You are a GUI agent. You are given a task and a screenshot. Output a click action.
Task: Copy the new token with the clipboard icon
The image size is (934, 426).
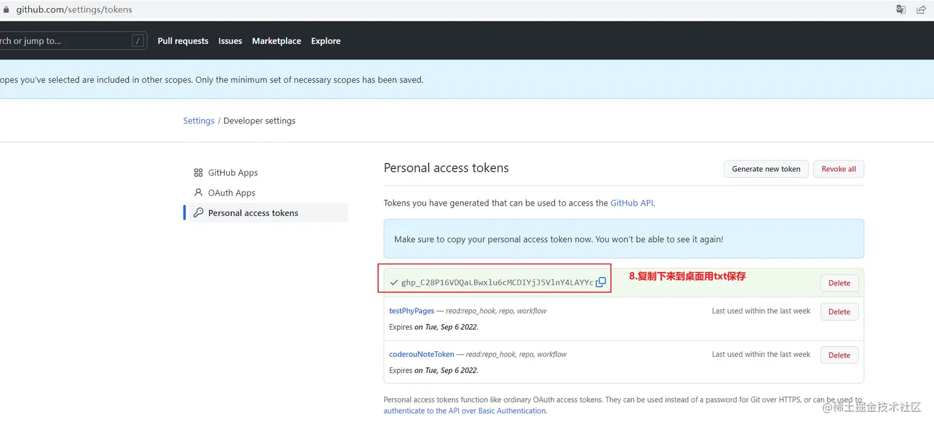(x=600, y=282)
